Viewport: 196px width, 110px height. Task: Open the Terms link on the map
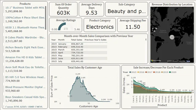coord(188,61)
